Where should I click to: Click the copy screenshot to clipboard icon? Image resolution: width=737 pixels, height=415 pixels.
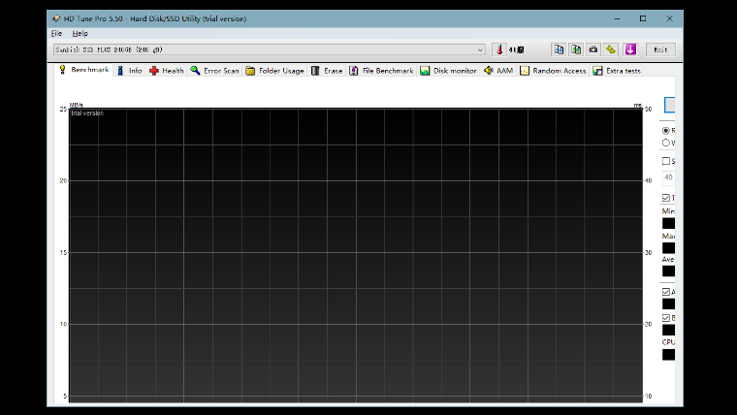click(576, 49)
